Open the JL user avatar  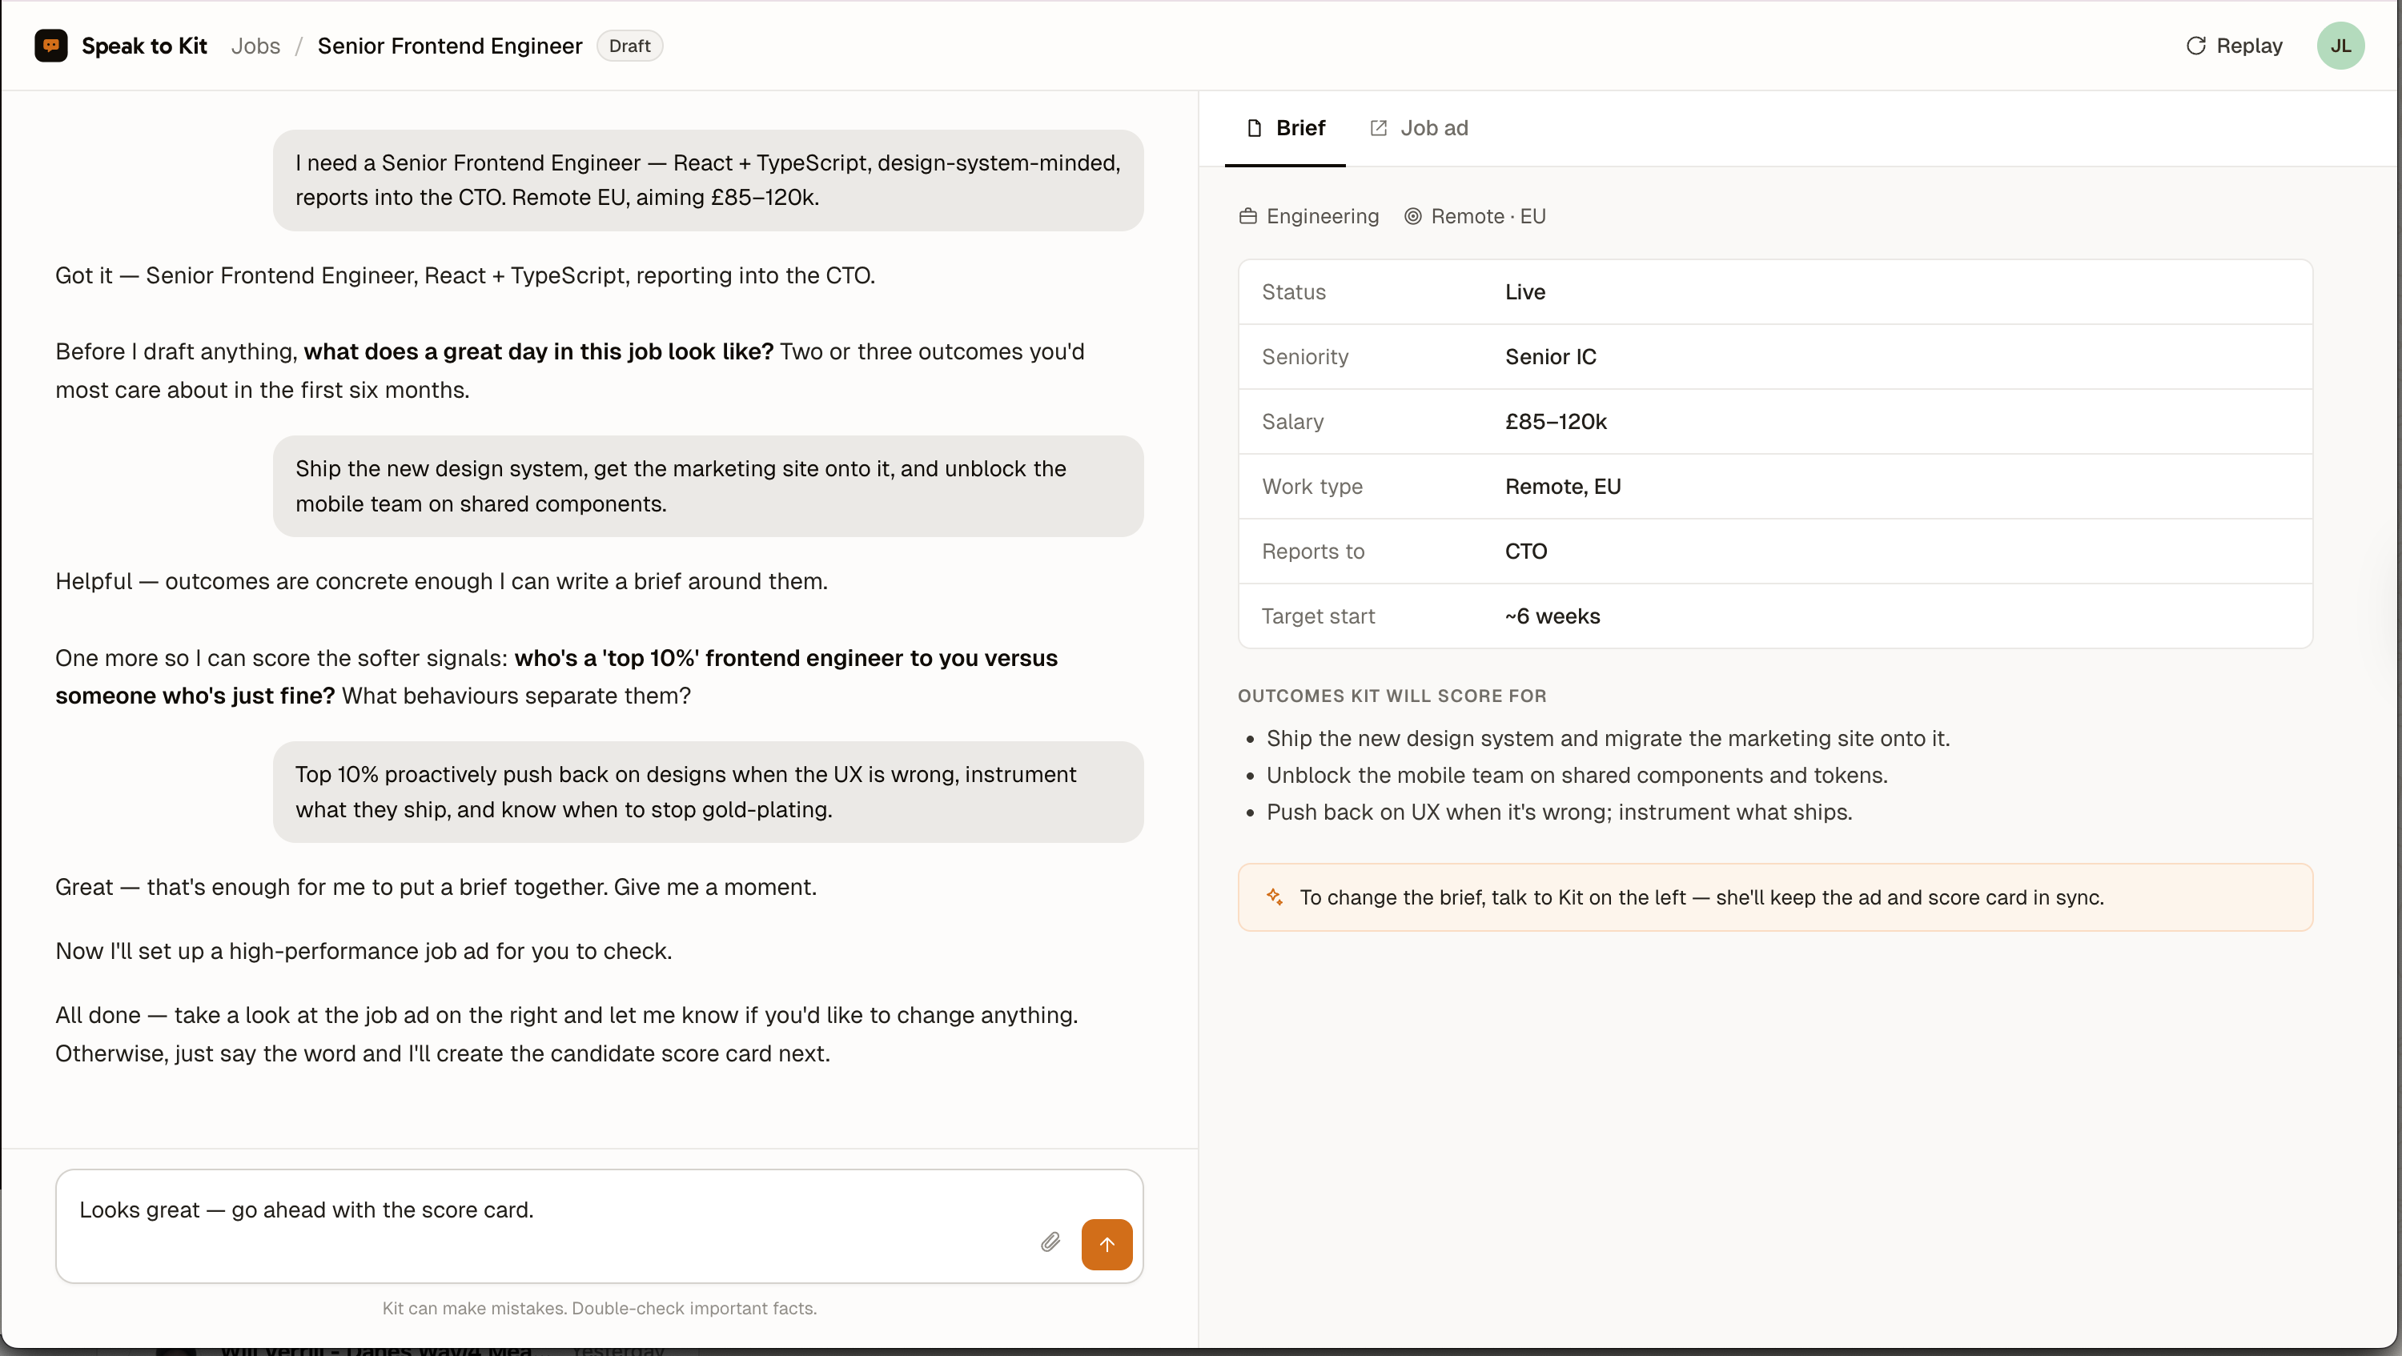coord(2340,46)
